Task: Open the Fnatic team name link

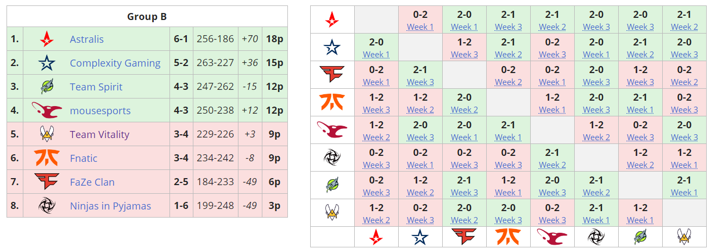Action: pyautogui.click(x=84, y=159)
